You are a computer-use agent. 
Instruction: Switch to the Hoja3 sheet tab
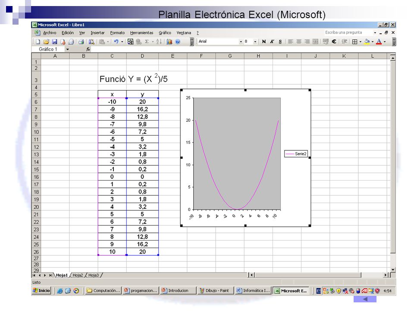(x=94, y=275)
